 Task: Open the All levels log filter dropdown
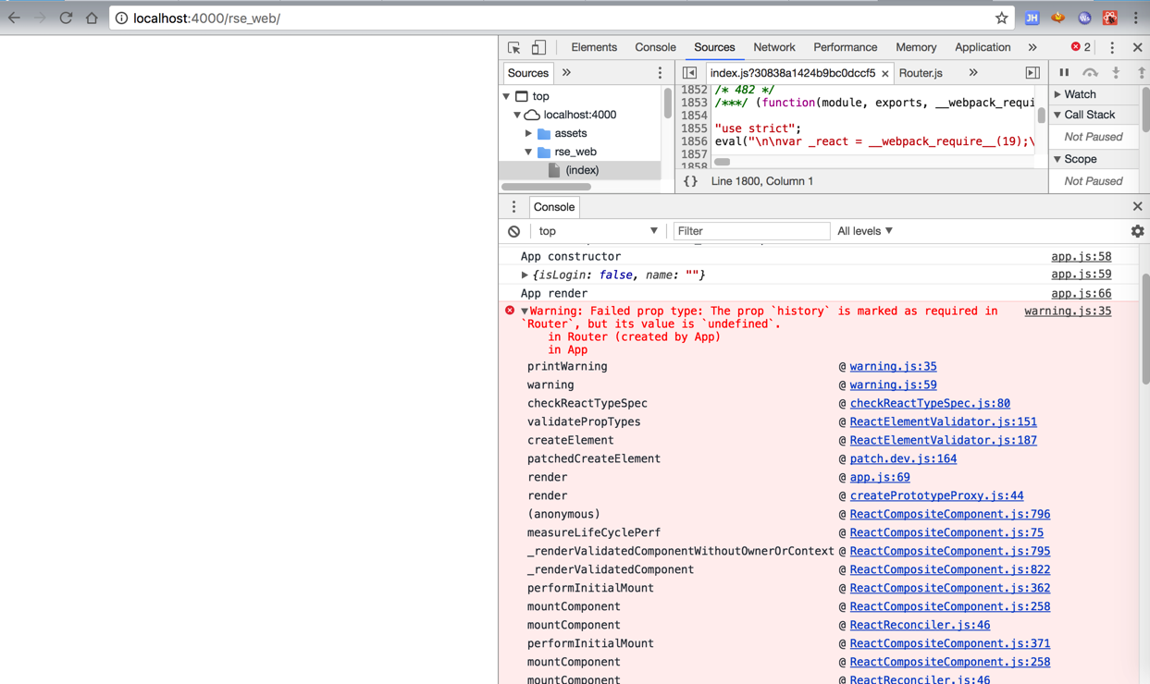click(x=865, y=231)
